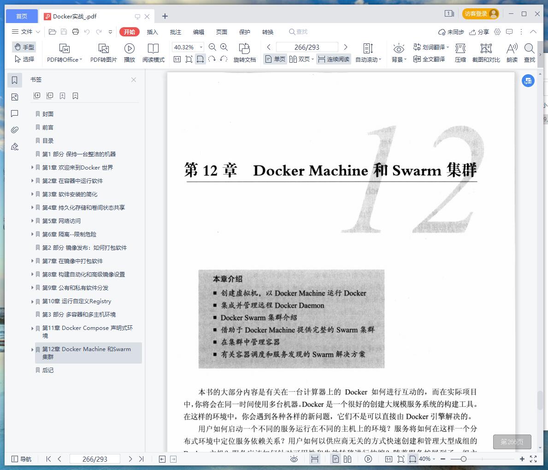This screenshot has height=470, width=548.
Task: Rotate the document (旋转文档)
Action: 245,53
